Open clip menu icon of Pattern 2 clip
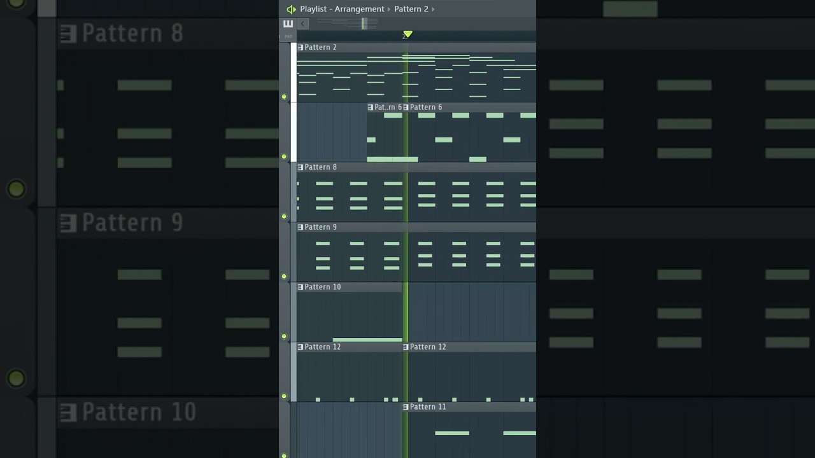The width and height of the screenshot is (815, 458). [301, 48]
